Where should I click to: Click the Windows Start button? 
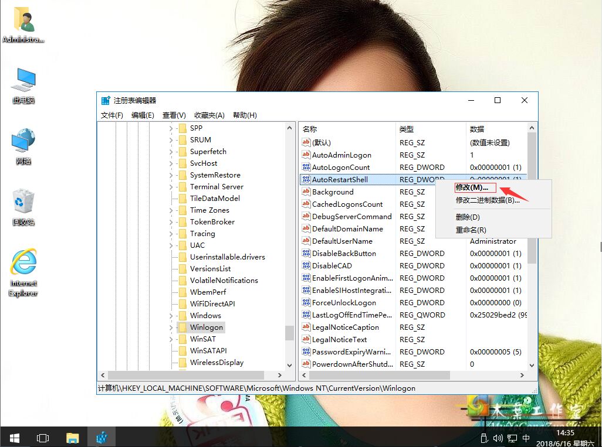tap(14, 437)
